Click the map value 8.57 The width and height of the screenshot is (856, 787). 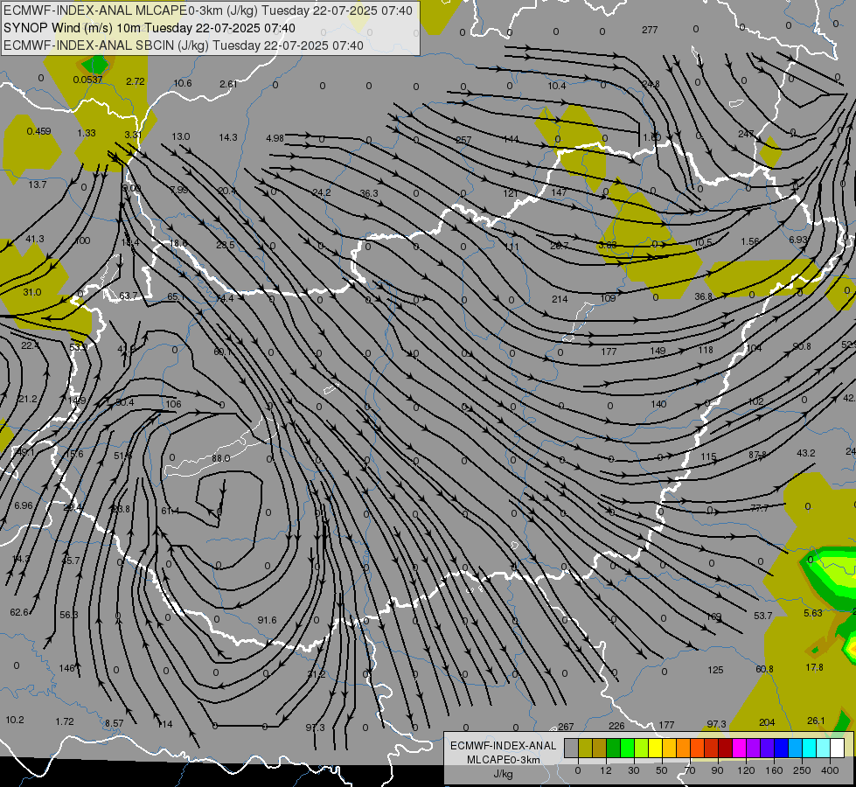point(115,723)
